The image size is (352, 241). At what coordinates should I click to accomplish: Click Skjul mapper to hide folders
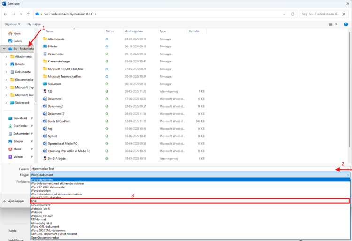coord(14,201)
